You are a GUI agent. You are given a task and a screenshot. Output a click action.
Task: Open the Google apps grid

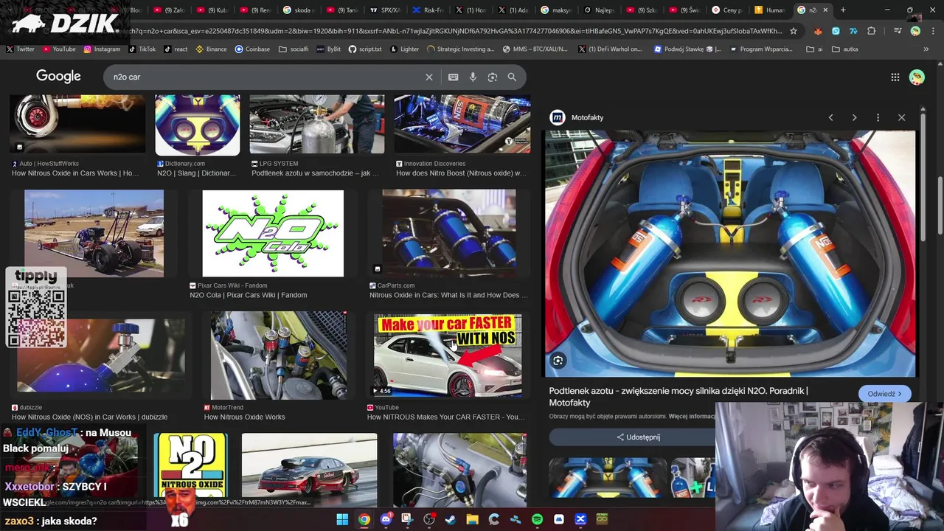895,77
